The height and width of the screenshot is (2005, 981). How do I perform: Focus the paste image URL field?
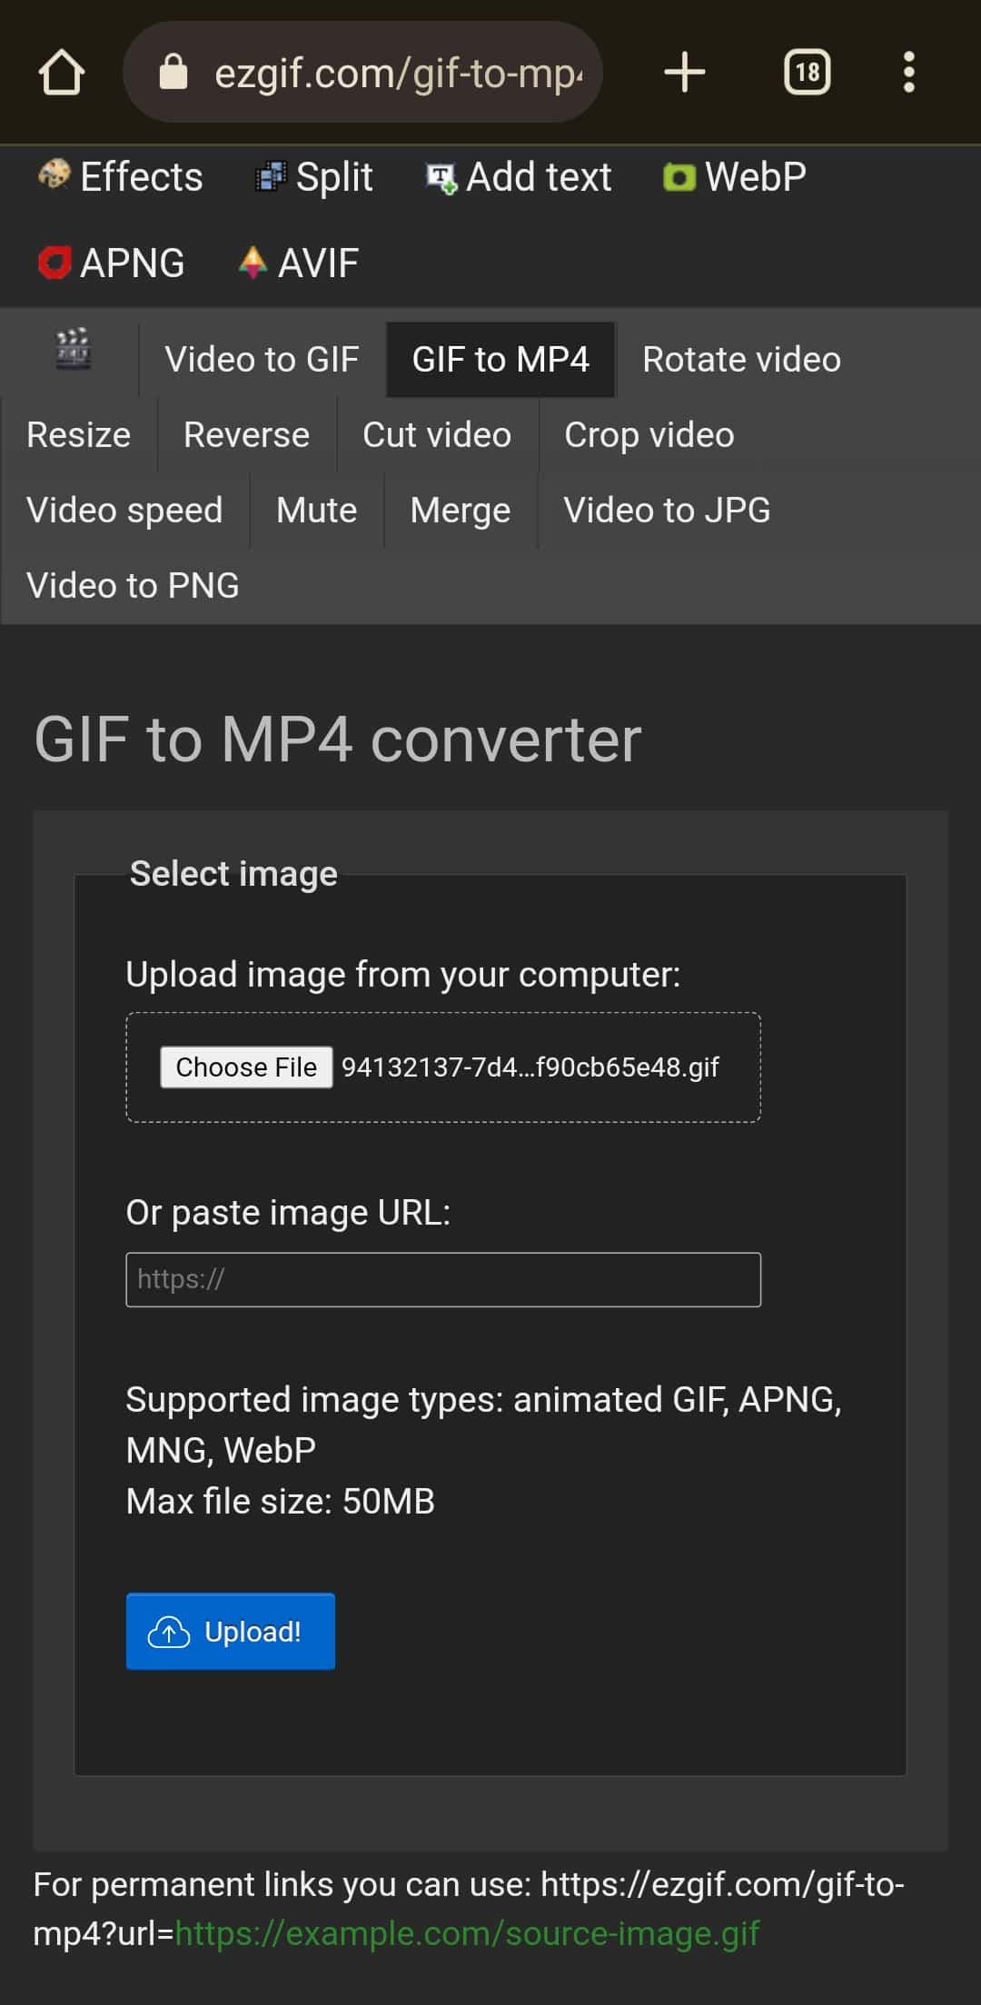443,1279
